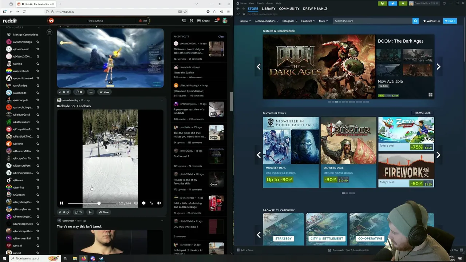The height and width of the screenshot is (262, 466).
Task: Toggle favorite star for r/AskReddit
Action: pyautogui.click(x=38, y=93)
